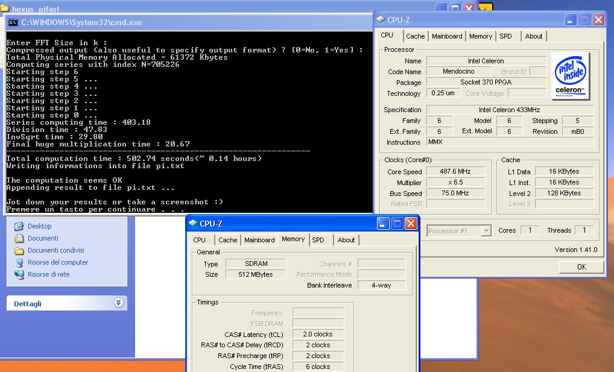The image size is (614, 372).
Task: Open Cache tab in front CPU-Z window
Action: (x=228, y=240)
